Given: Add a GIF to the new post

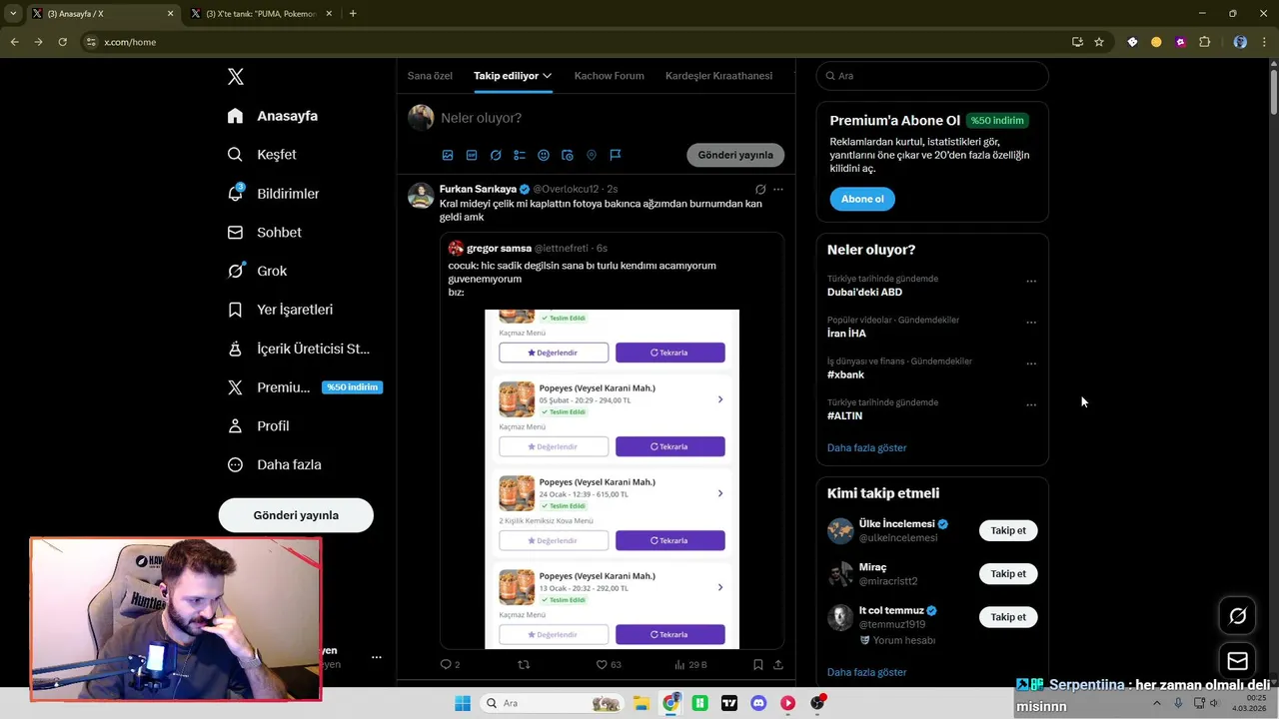Looking at the screenshot, I should pos(472,155).
